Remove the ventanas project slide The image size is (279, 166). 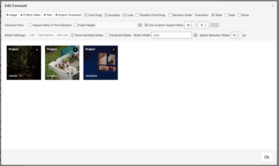(x=113, y=49)
